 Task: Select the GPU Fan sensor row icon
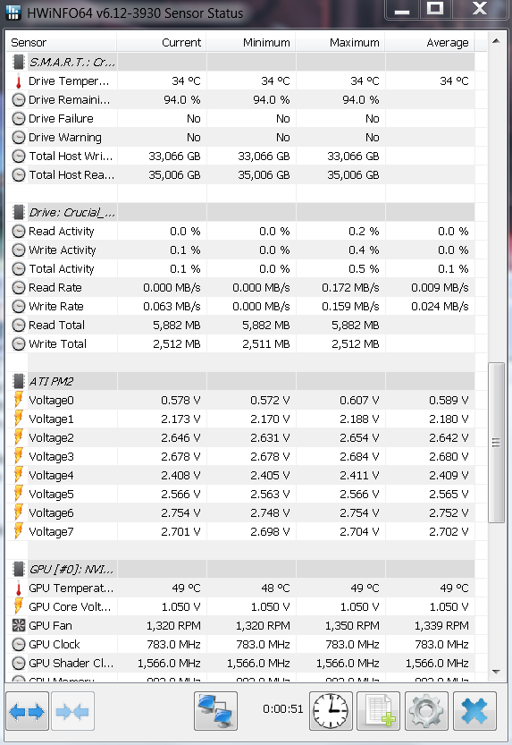[19, 625]
